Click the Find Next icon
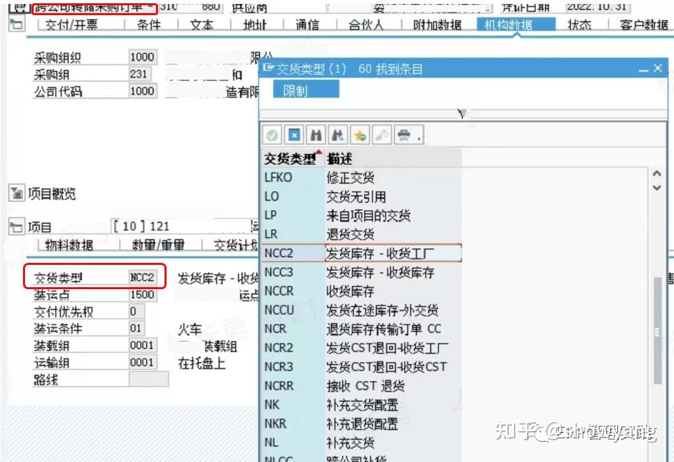Viewport: 674px width, 462px height. [x=338, y=136]
